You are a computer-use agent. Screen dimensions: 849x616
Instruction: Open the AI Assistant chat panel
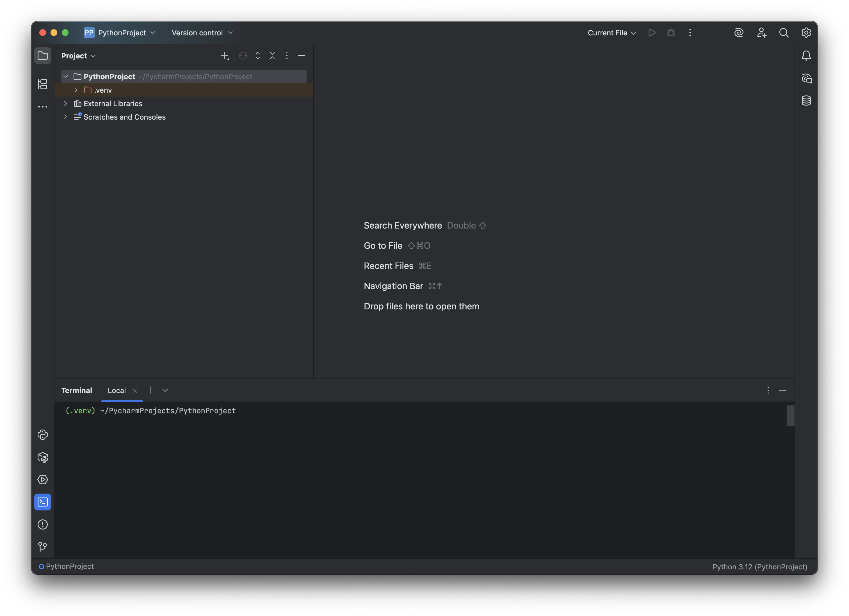(x=806, y=78)
